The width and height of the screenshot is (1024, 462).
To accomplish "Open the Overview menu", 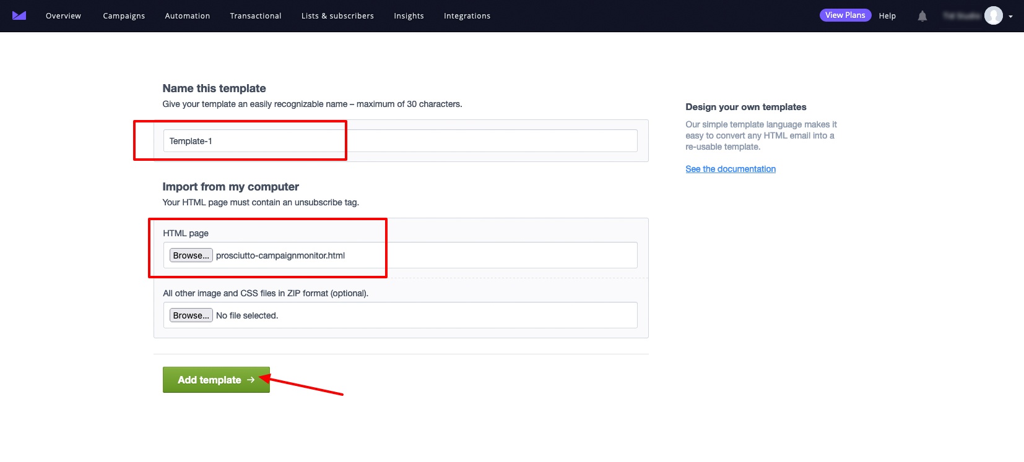I will pos(63,16).
